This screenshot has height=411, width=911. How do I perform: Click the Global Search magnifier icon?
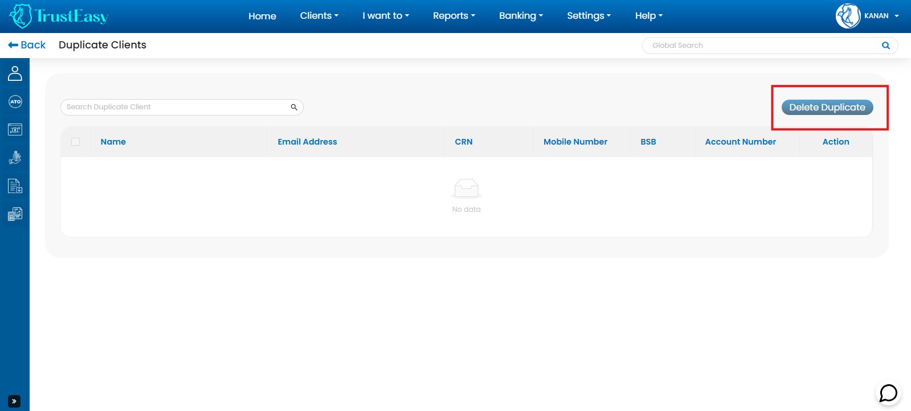click(x=885, y=46)
